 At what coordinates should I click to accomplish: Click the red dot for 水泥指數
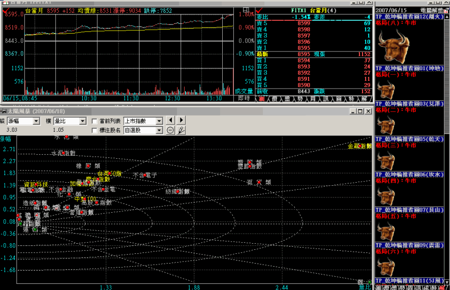(64, 153)
